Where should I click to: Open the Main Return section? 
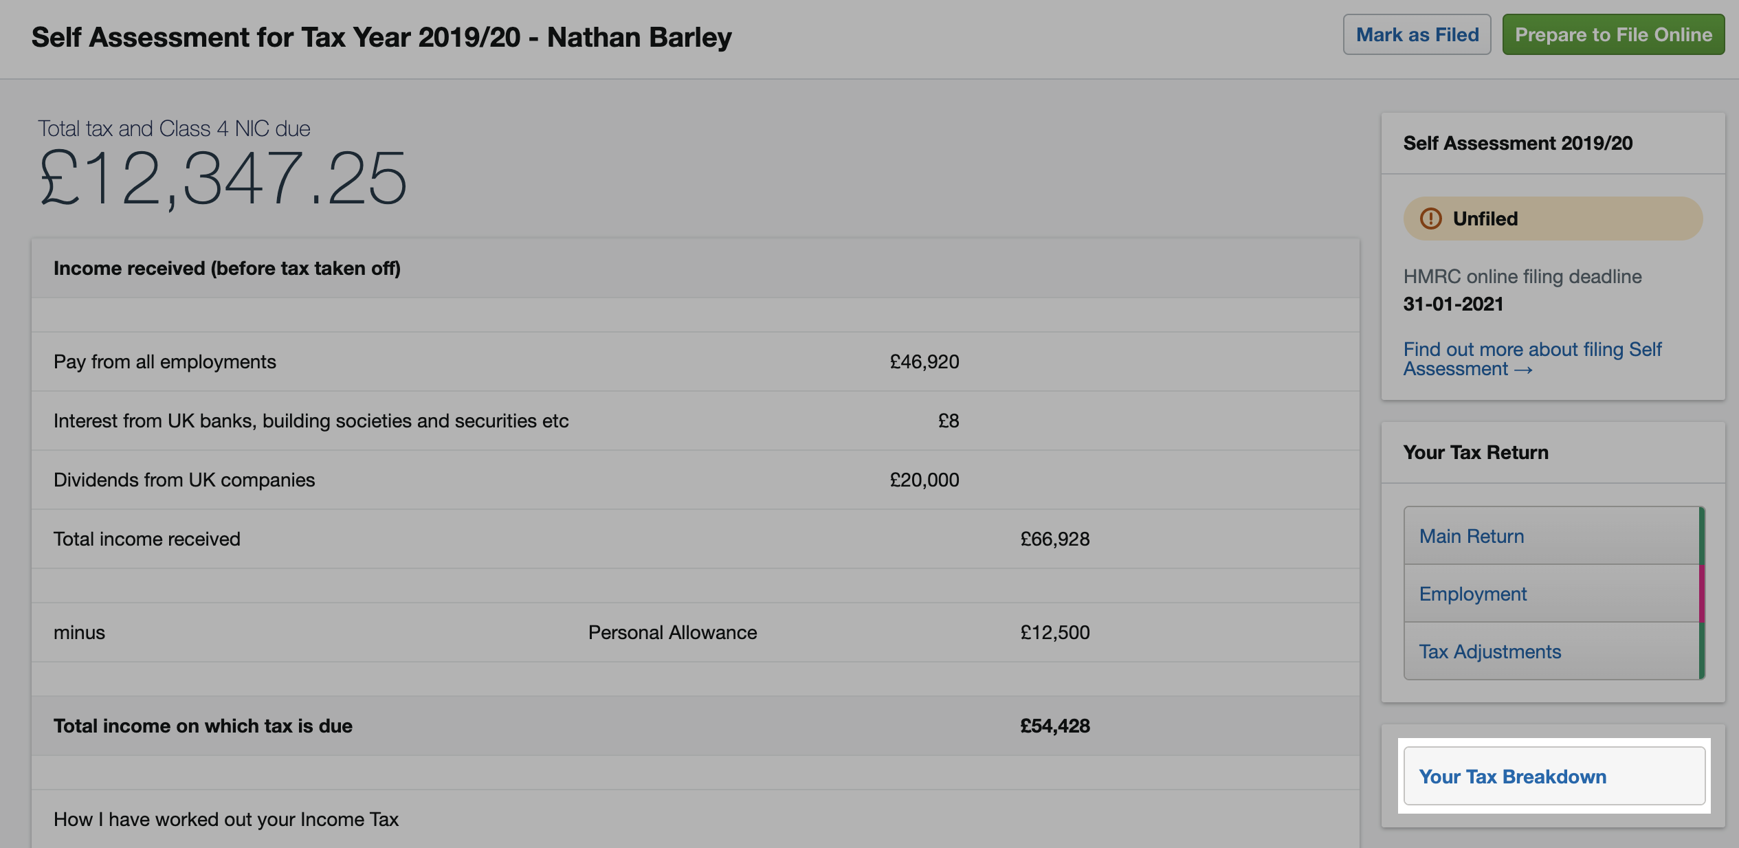point(1472,536)
